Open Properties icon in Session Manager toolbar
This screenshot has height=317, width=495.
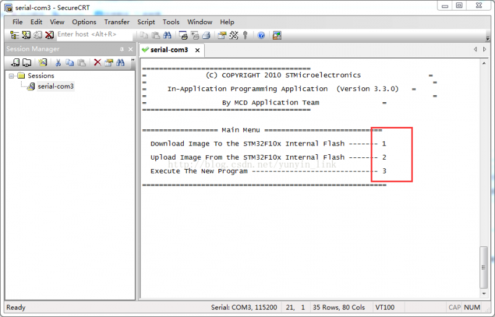pyautogui.click(x=109, y=63)
